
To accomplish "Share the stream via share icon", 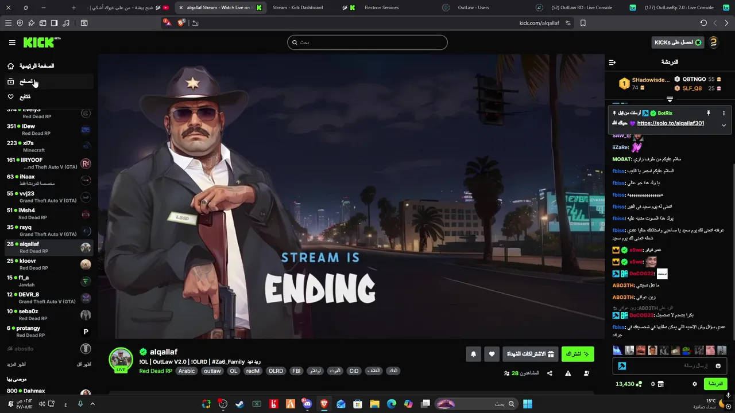I will 550,373.
